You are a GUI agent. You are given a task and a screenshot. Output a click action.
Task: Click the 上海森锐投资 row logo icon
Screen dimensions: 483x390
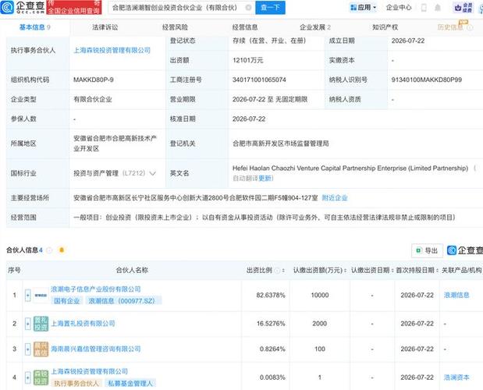pyautogui.click(x=41, y=378)
